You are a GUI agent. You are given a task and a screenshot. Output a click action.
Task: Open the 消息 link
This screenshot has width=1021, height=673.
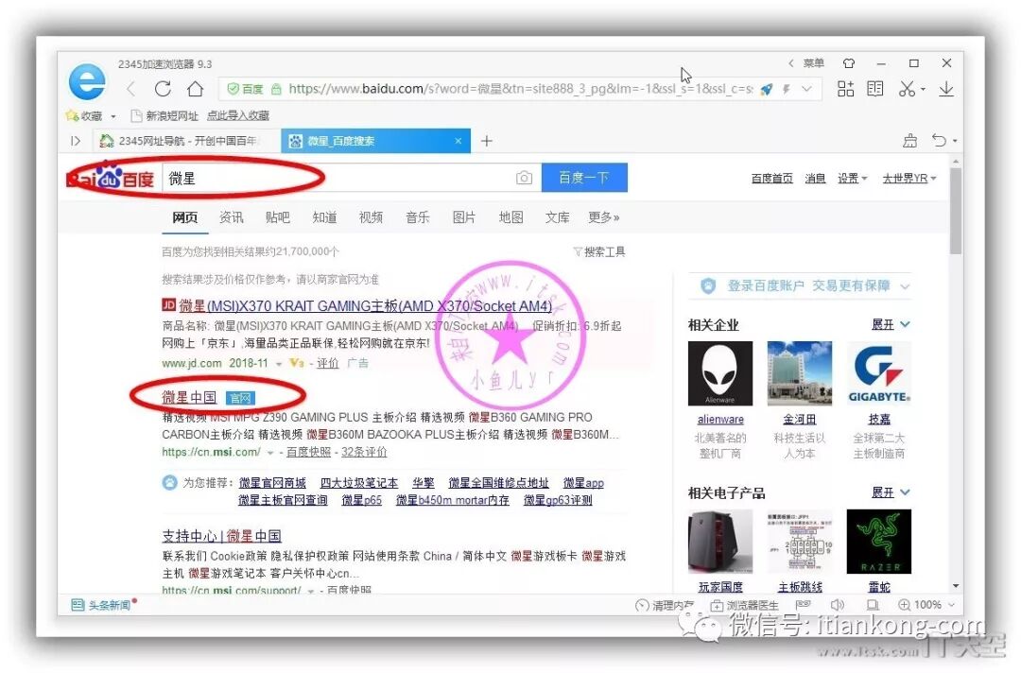point(815,179)
